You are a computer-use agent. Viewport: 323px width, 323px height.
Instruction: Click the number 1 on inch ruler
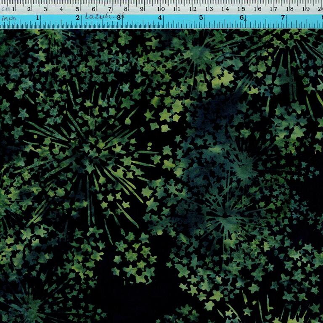point(37,18)
